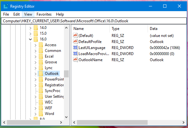This screenshot has height=128, width=188.
Task: Click the data value 0x00000000 (0)
Action: click(x=162, y=53)
